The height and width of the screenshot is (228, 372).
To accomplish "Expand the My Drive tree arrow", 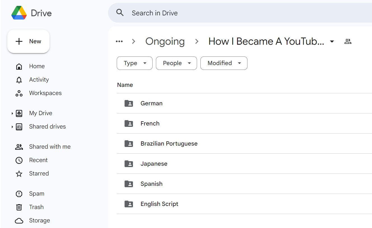I will point(12,113).
